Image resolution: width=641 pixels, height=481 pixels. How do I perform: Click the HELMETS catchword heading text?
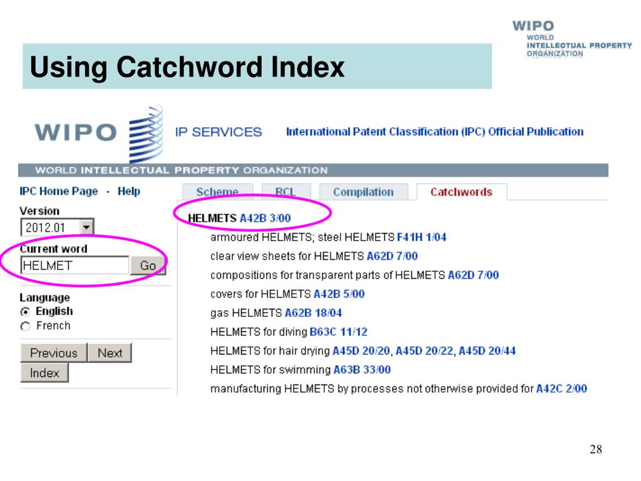coord(212,218)
